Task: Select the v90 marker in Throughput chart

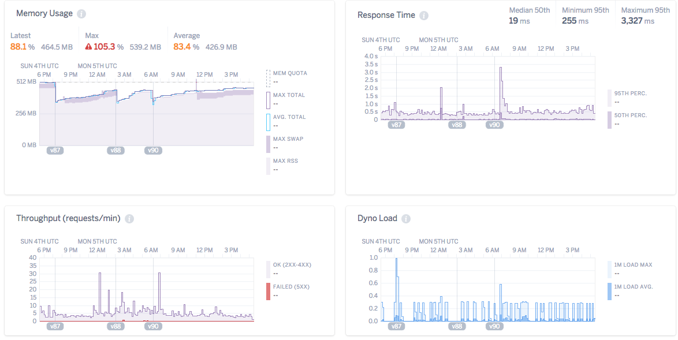Action: click(153, 326)
